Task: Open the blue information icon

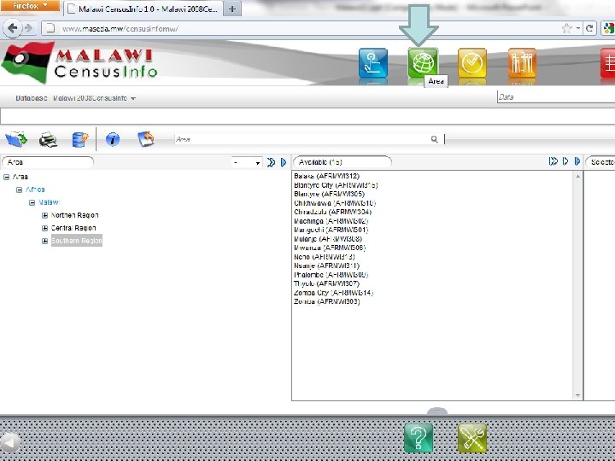Action: pyautogui.click(x=113, y=139)
